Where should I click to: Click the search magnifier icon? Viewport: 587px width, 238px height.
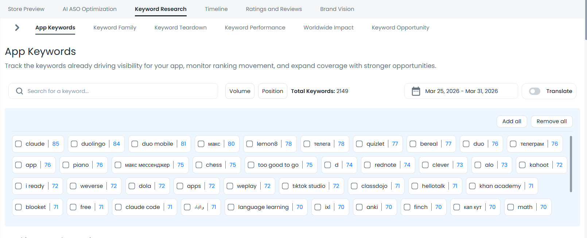tap(19, 91)
